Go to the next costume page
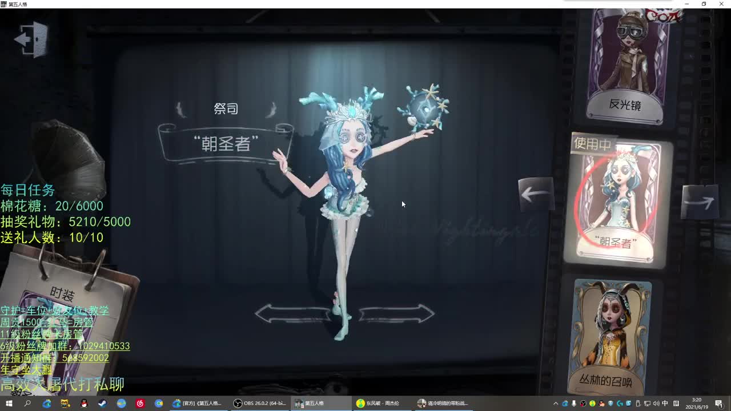The height and width of the screenshot is (411, 731). pyautogui.click(x=700, y=202)
